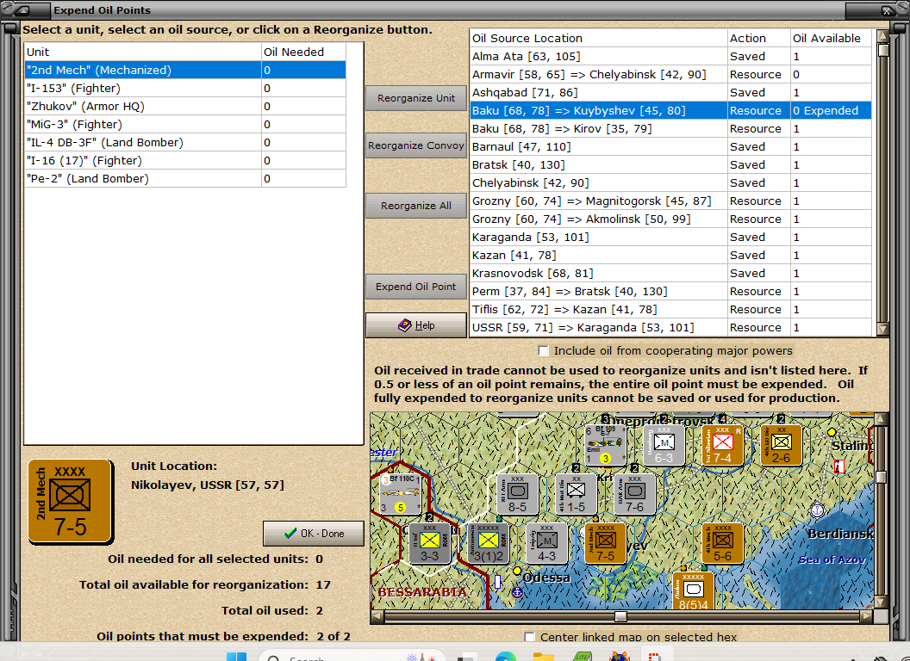
Task: Select the "MiG-3" (Fighter) row
Action: [x=185, y=124]
